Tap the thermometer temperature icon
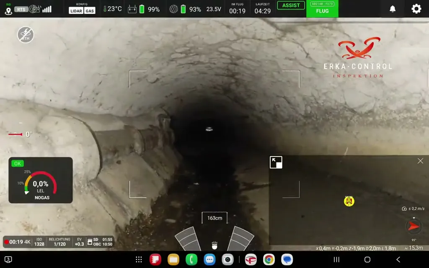The image size is (429, 268). [105, 9]
